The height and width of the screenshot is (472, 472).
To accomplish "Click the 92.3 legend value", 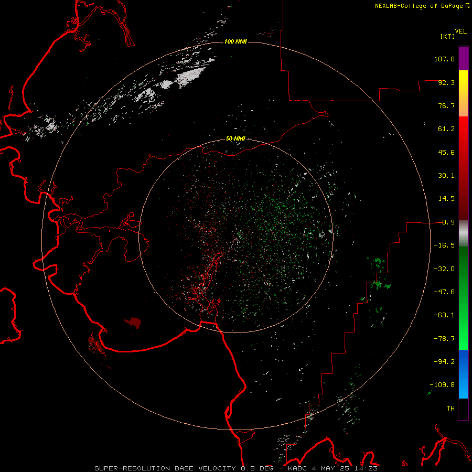I will tap(446, 82).
